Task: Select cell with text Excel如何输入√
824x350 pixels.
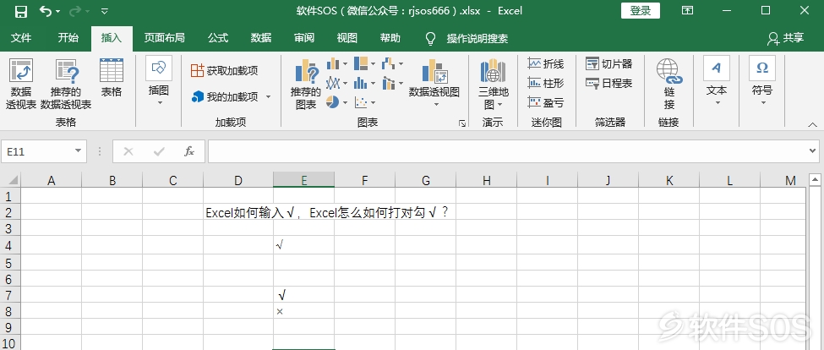Action: tap(238, 213)
